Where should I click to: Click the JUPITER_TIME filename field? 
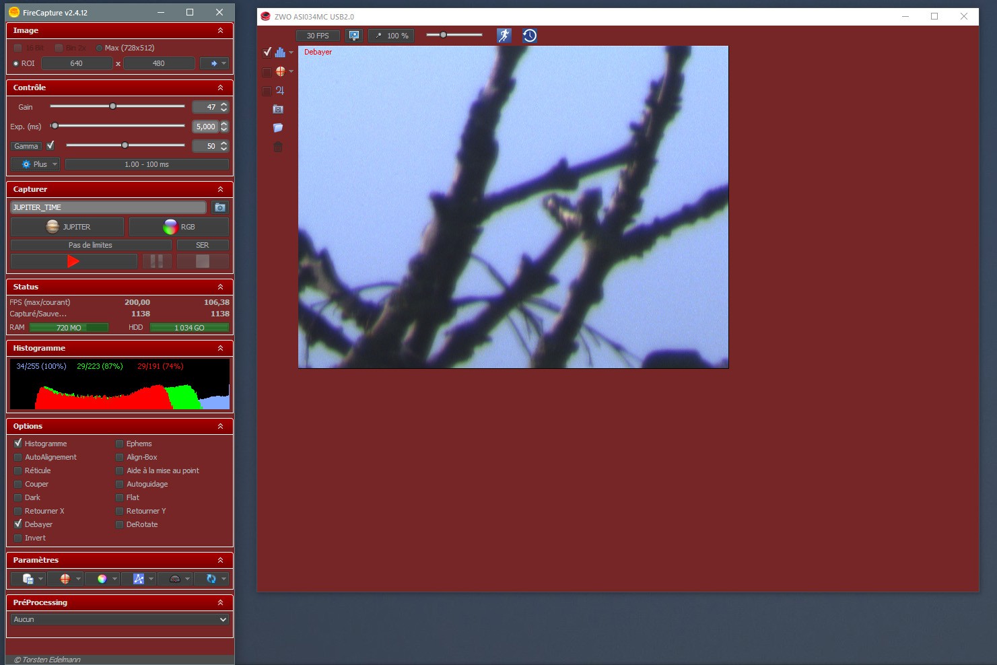pyautogui.click(x=108, y=207)
